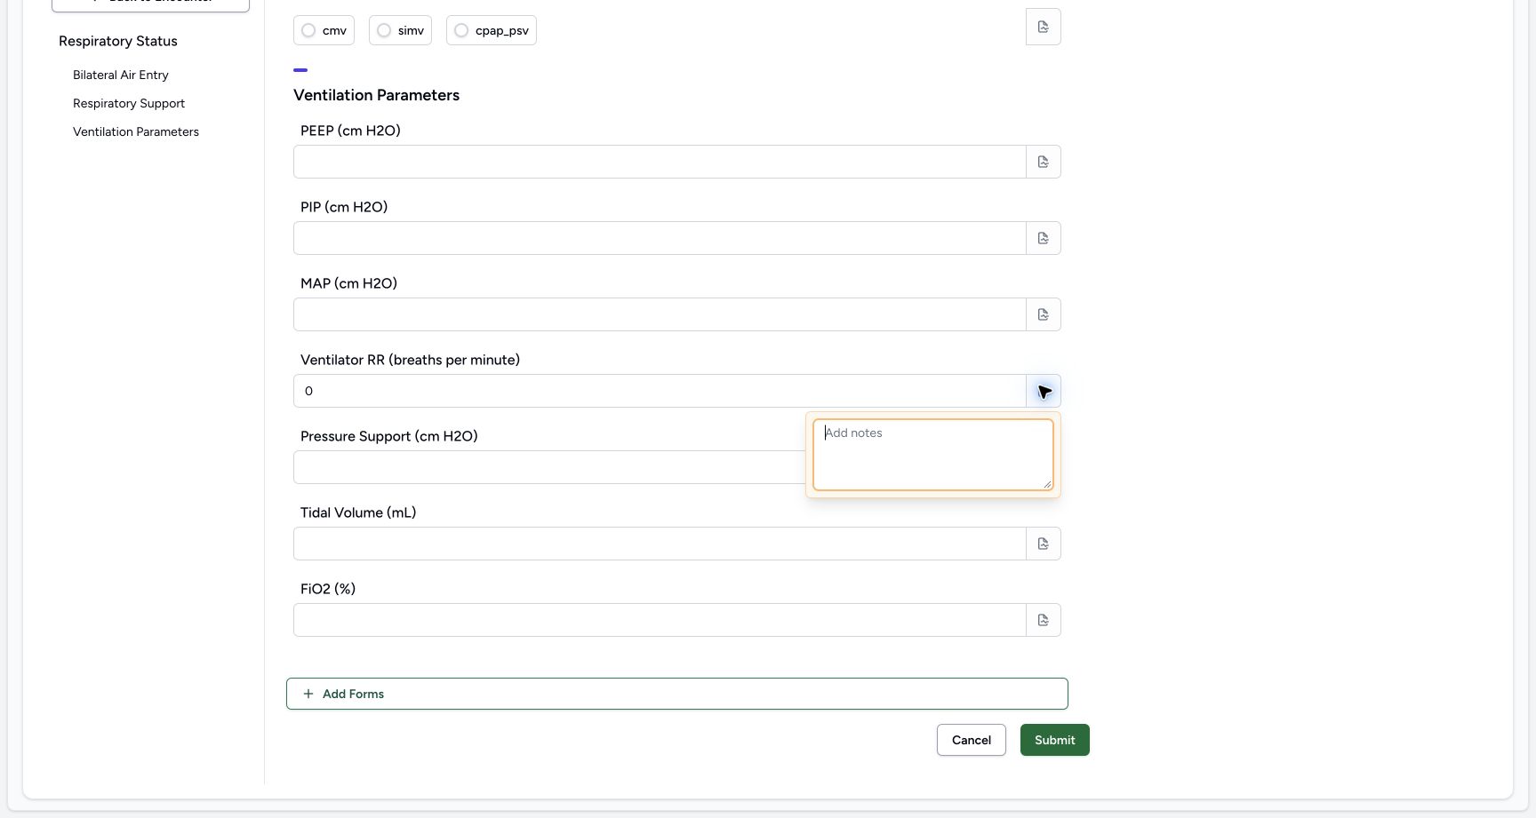Open notes icon beside PIP field
Screen dimensions: 1536x818
pyautogui.click(x=1044, y=238)
